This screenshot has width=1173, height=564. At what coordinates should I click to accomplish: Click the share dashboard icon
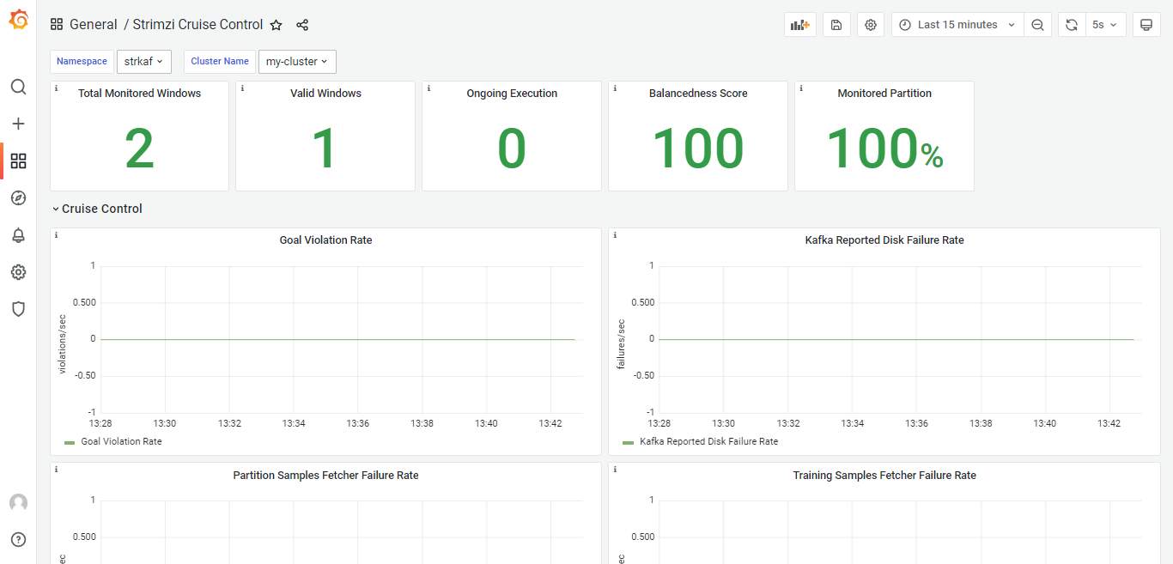[x=302, y=25]
